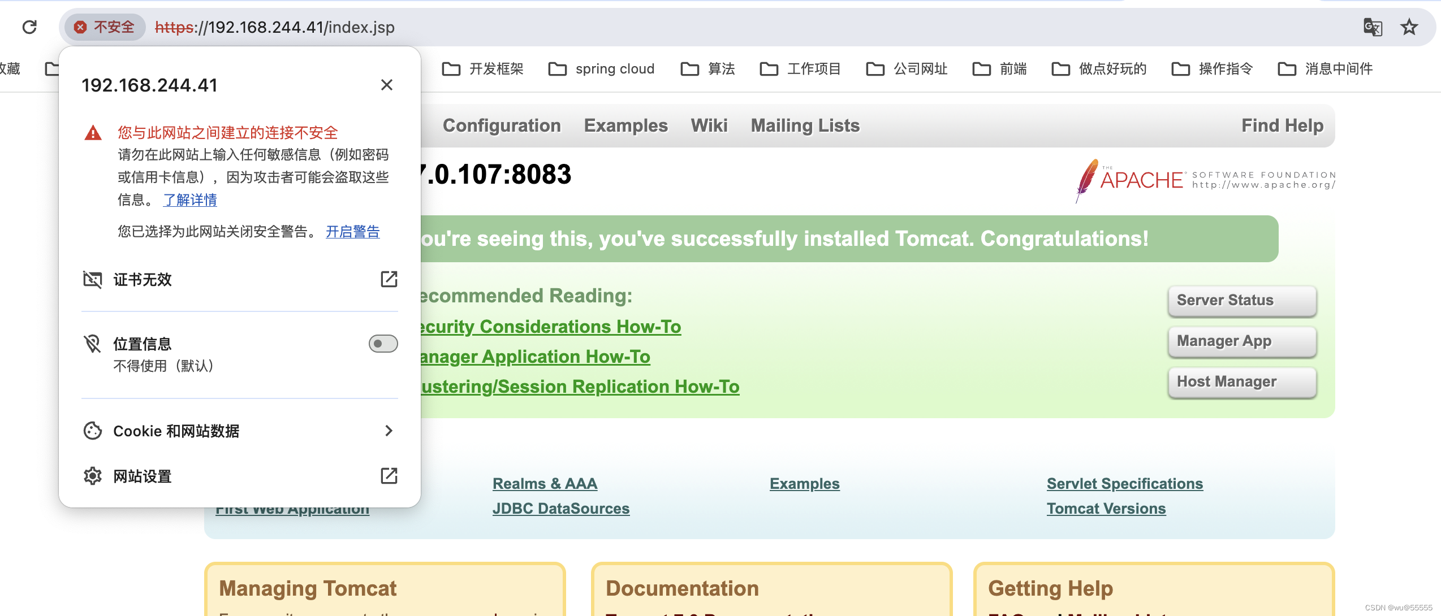This screenshot has height=616, width=1441.
Task: Click the Documentation heading
Action: [682, 588]
